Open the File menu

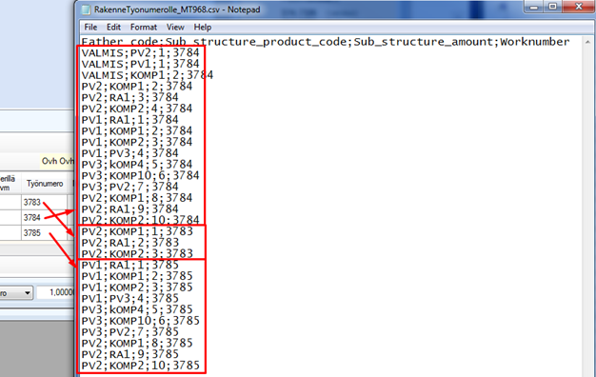coord(90,28)
